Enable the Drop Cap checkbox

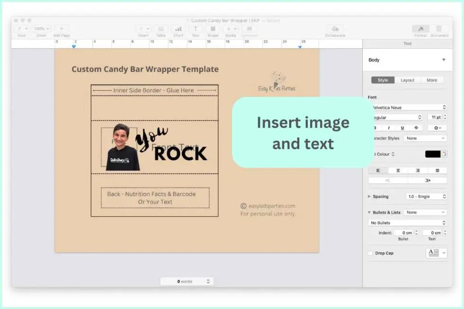tap(370, 253)
